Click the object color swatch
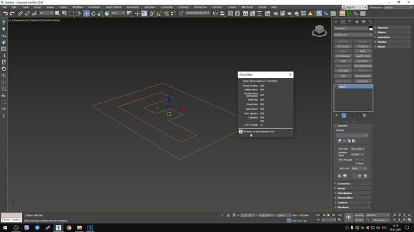 [371, 28]
